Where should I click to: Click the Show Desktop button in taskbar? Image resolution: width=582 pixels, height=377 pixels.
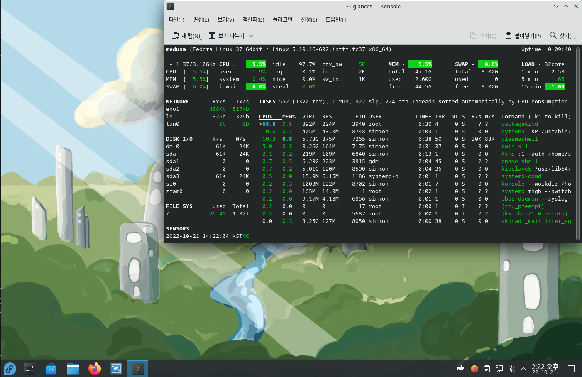pyautogui.click(x=571, y=369)
